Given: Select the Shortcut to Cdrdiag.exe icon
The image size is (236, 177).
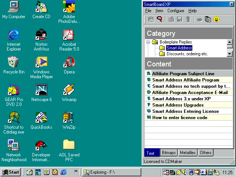Looking at the screenshot, I should [x=14, y=123].
